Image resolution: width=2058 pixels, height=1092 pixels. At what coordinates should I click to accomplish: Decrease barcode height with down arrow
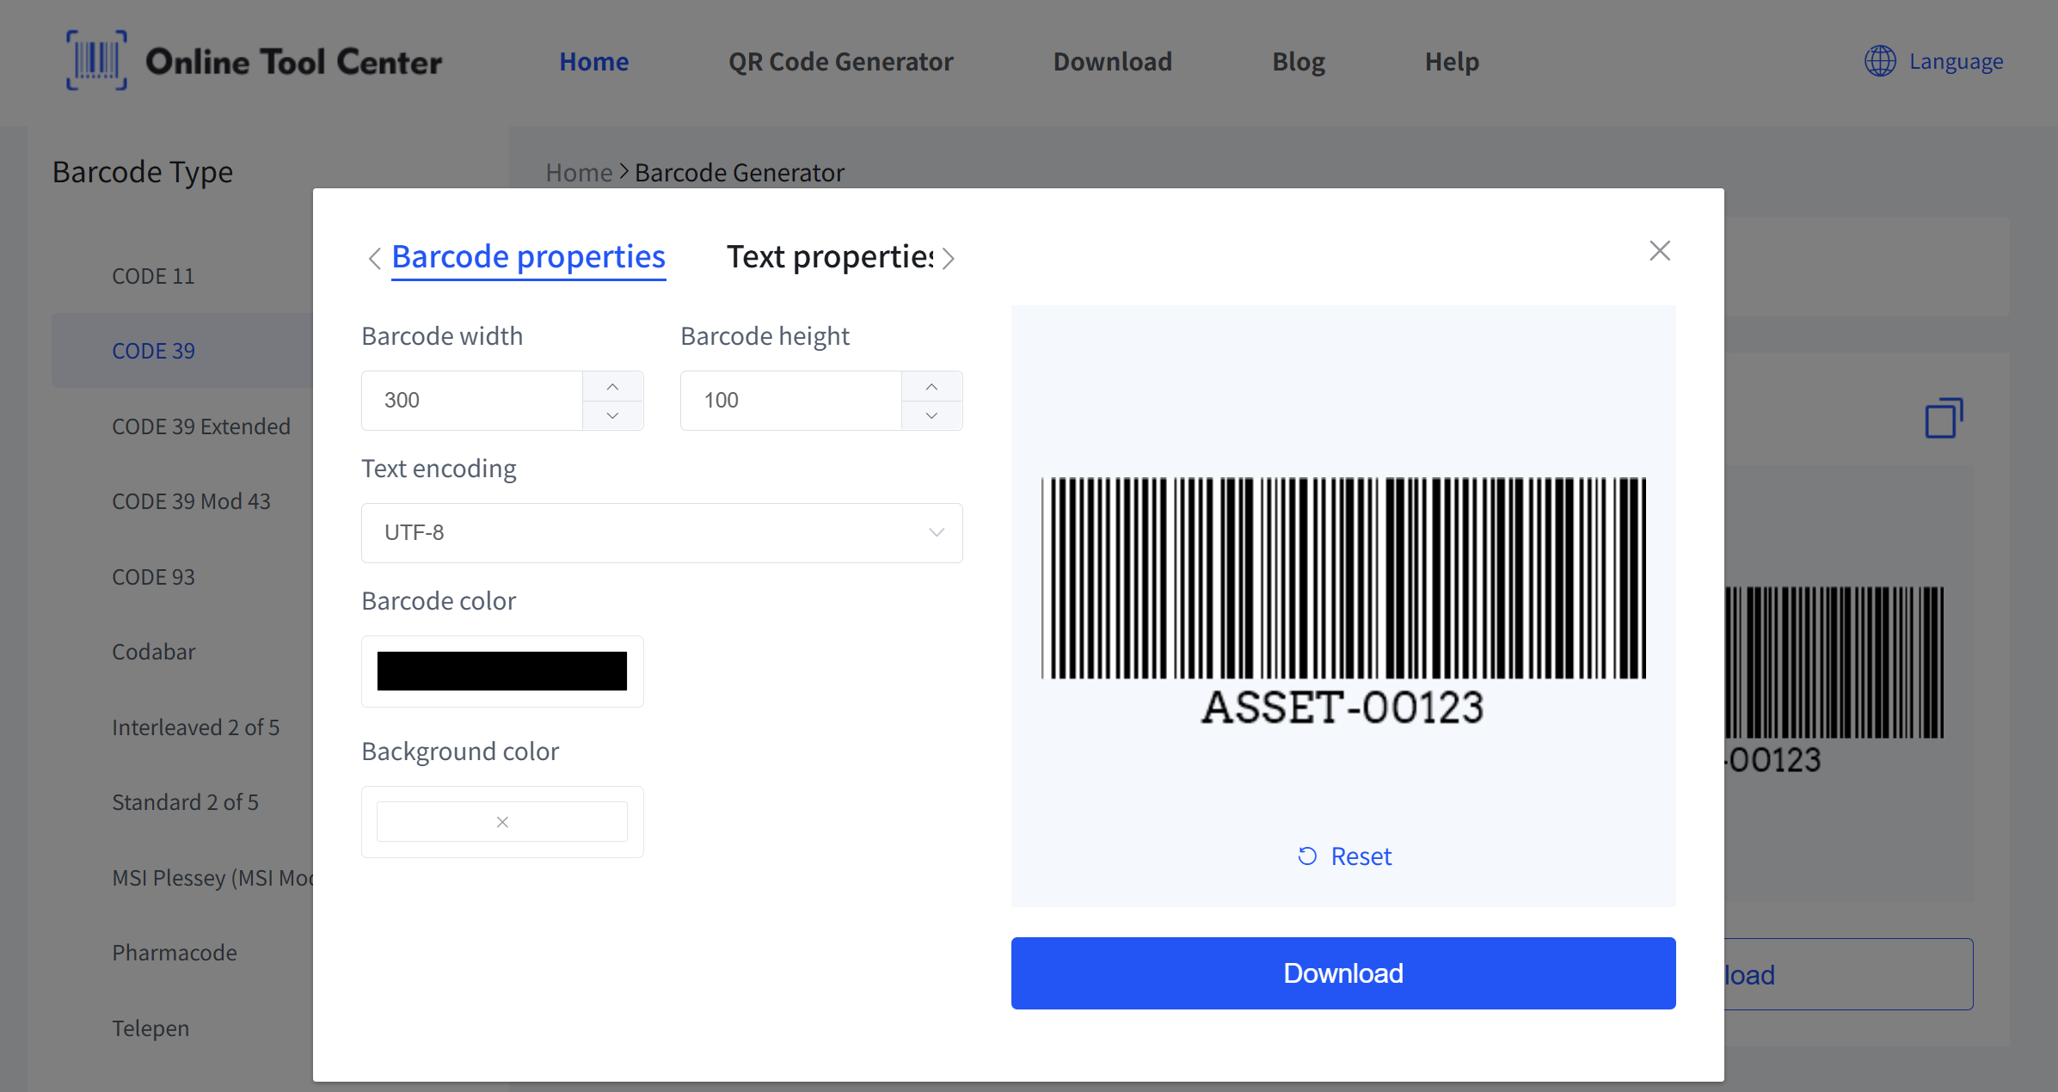931,415
